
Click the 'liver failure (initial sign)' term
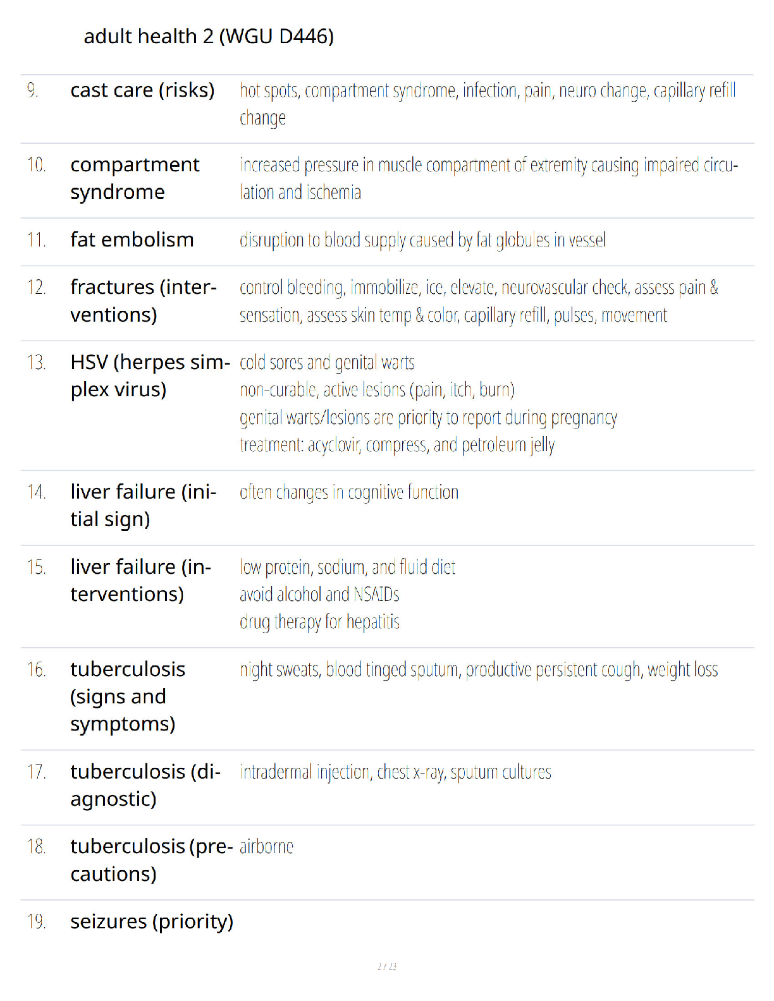pyautogui.click(x=144, y=506)
